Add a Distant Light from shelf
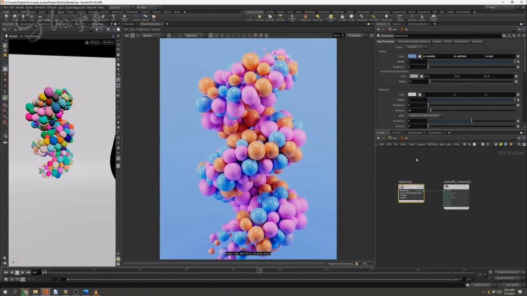 (318, 18)
